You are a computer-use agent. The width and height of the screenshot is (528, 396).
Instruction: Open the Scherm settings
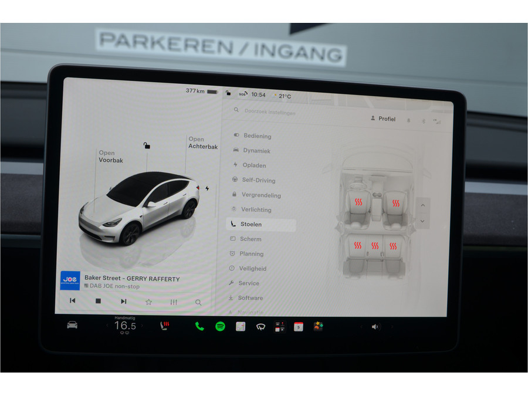245,239
